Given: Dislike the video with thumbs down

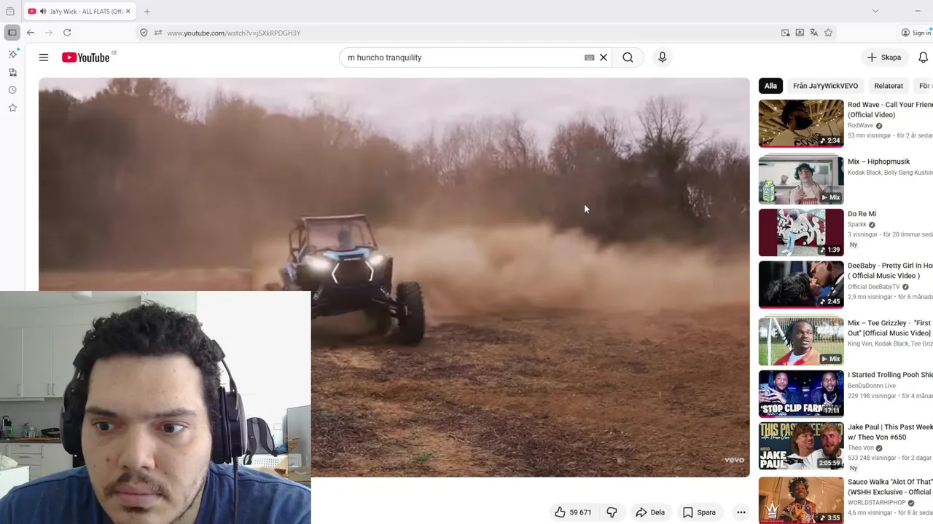Looking at the screenshot, I should click(612, 512).
